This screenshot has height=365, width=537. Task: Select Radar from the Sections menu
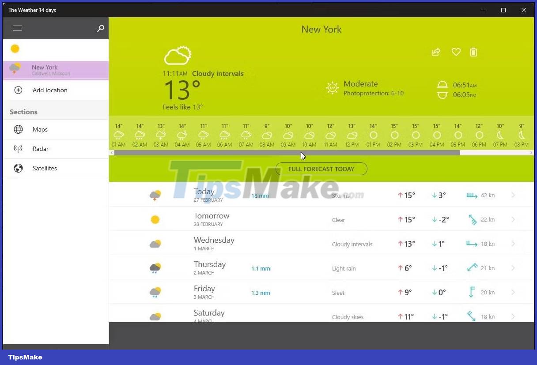[41, 149]
